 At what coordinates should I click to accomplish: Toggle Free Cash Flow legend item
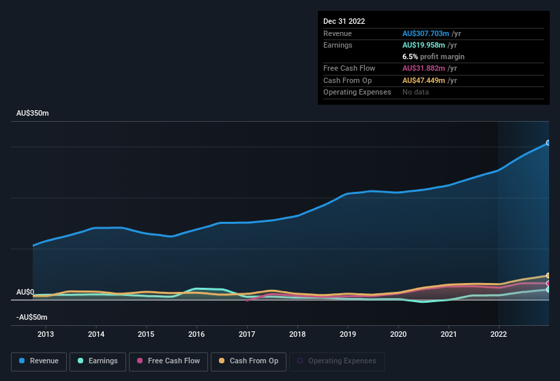168,361
